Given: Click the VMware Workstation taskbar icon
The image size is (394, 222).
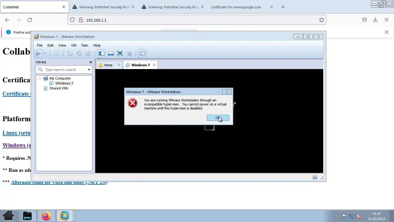Looking at the screenshot, I should (x=65, y=216).
